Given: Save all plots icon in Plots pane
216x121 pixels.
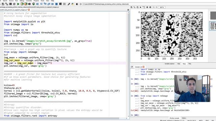Looking at the screenshot, I should coord(134,7).
